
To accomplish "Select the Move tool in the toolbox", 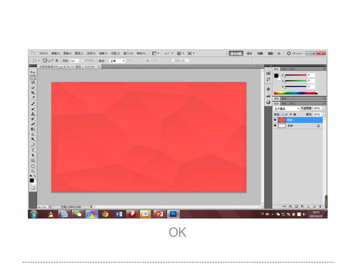I will (33, 72).
